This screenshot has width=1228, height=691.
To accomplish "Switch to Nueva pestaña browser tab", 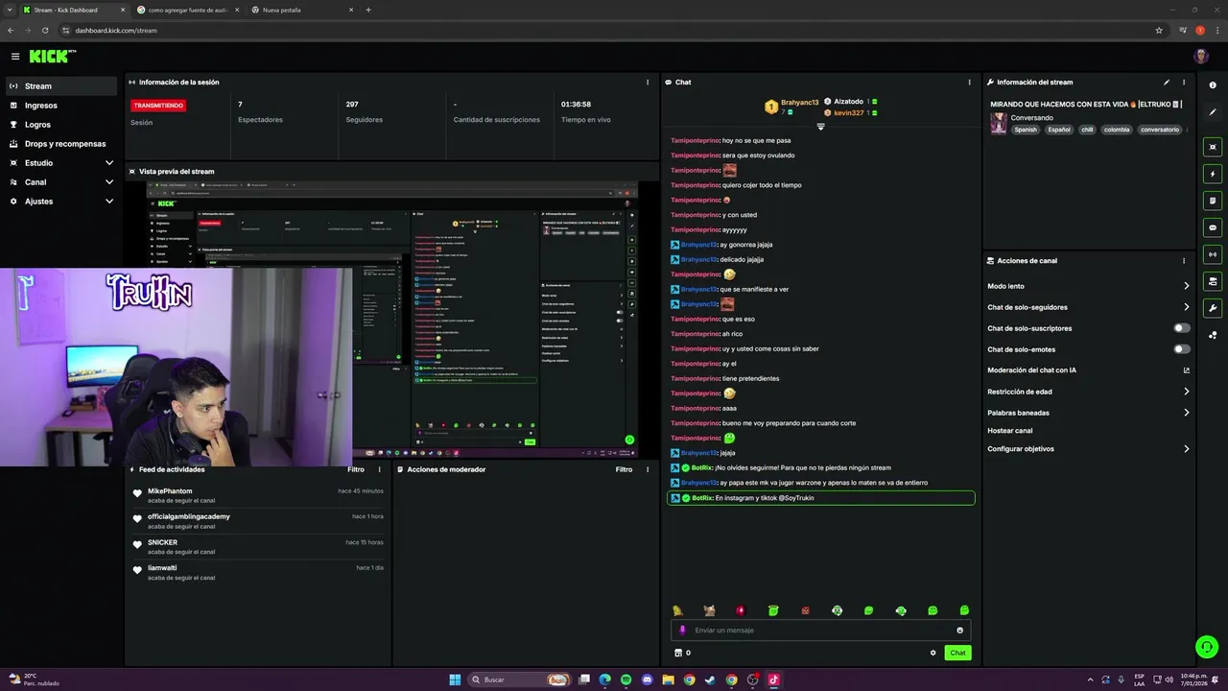I will click(x=302, y=10).
